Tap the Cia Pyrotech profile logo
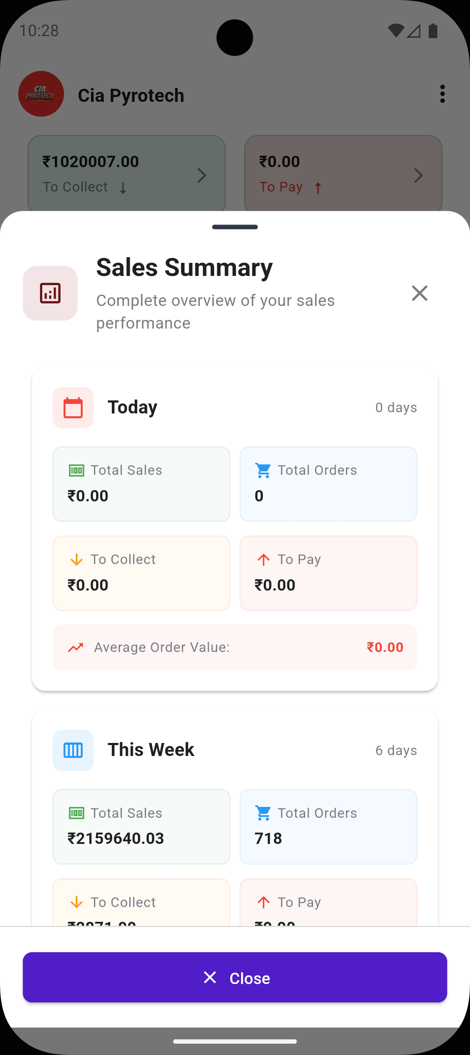470x1055 pixels. click(x=41, y=94)
